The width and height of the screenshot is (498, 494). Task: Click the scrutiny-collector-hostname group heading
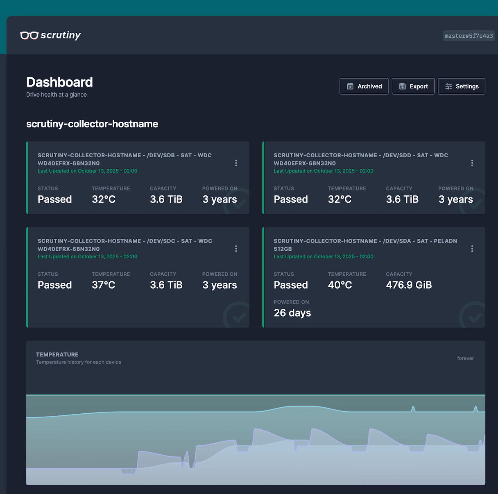(92, 124)
